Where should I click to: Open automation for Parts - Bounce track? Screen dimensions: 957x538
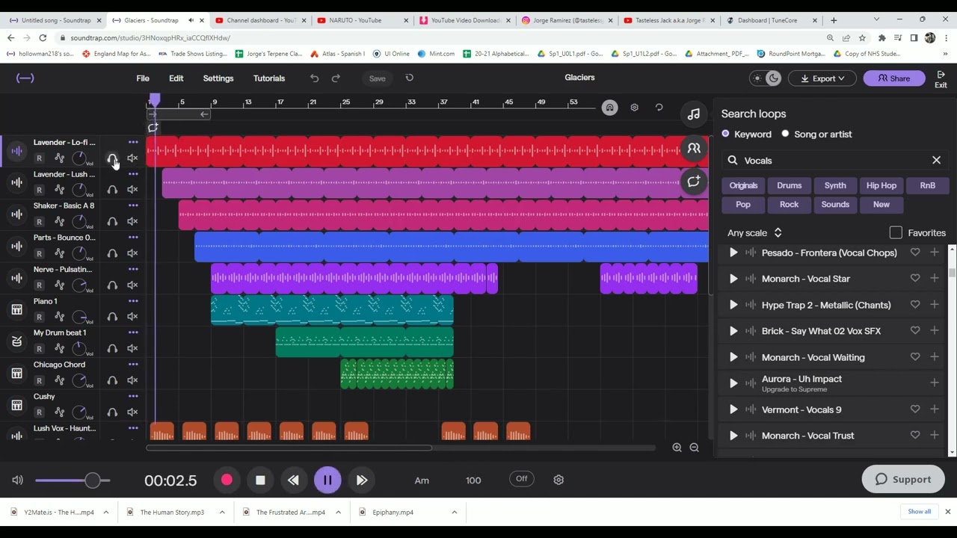(59, 253)
